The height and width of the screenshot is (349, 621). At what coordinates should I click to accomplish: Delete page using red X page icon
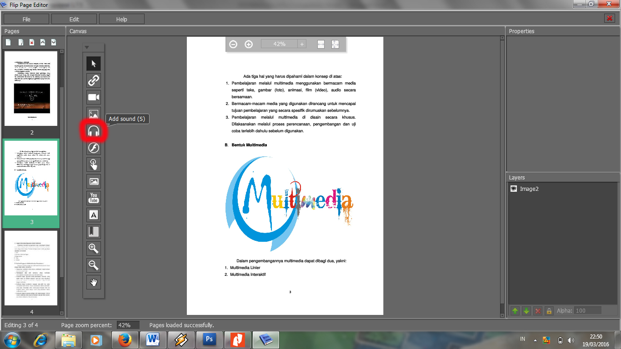[32, 42]
